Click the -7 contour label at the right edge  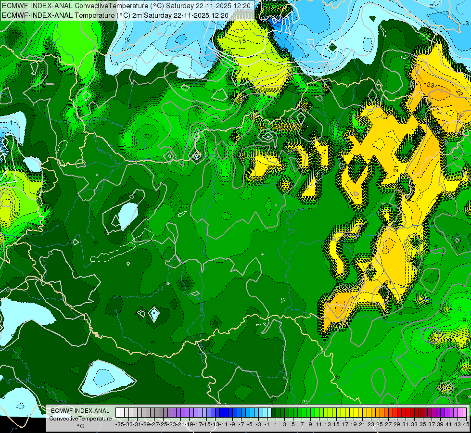tap(466, 293)
